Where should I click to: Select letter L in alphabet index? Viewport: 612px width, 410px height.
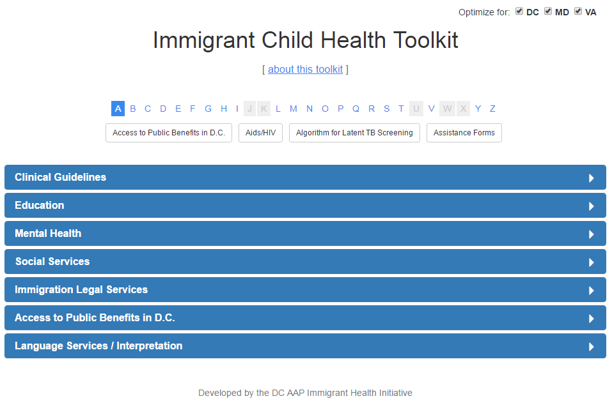point(278,109)
